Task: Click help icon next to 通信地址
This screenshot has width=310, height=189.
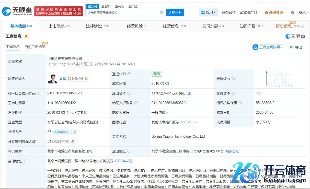Action: [x=25, y=161]
